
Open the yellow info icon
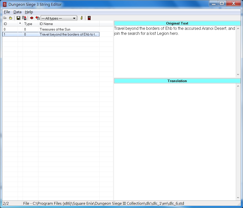tap(82, 18)
